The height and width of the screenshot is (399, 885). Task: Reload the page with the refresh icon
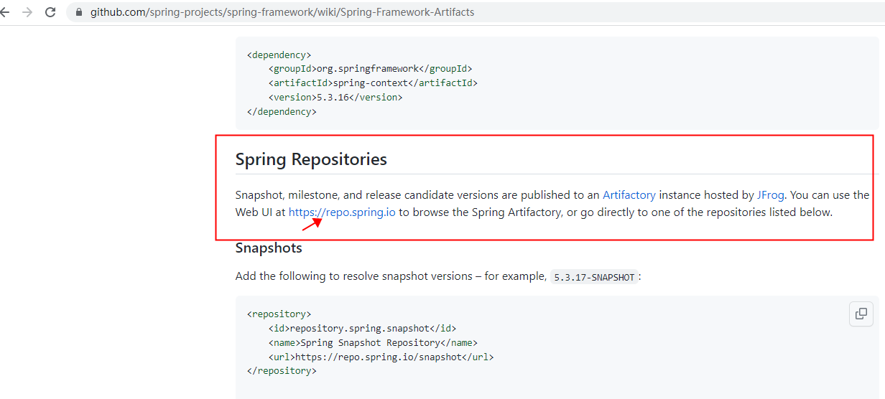point(50,12)
